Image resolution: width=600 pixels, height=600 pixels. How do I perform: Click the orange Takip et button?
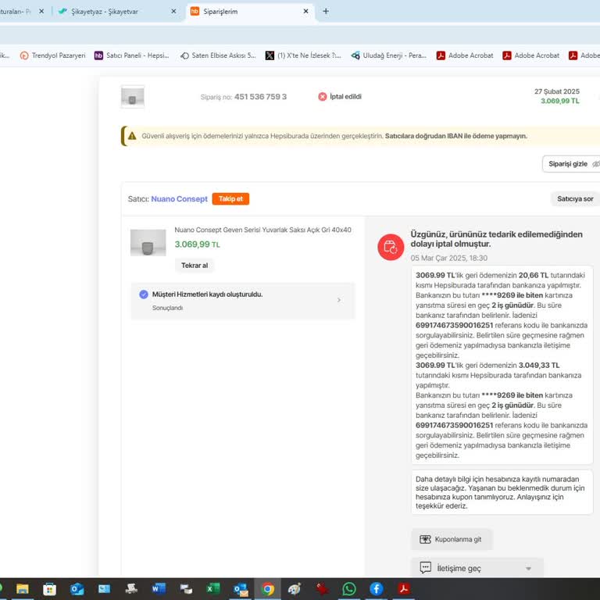pos(230,199)
